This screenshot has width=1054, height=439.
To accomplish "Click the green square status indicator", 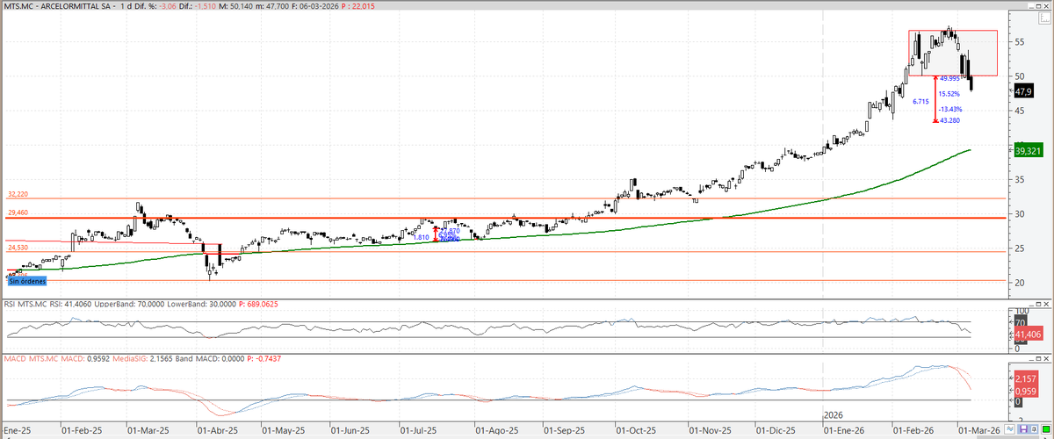I will coord(1046,429).
